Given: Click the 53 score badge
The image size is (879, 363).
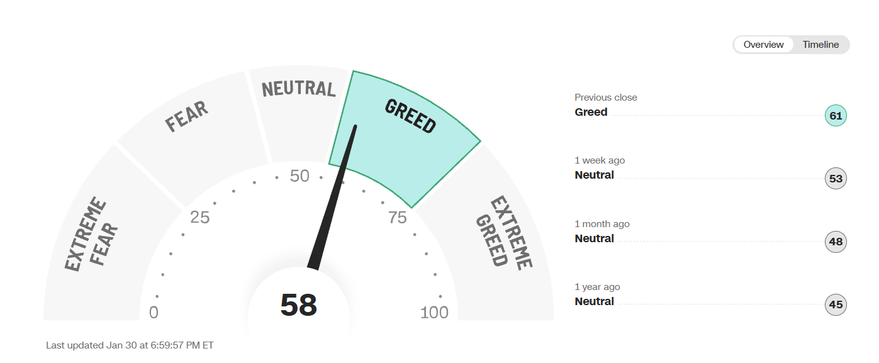Looking at the screenshot, I should click(x=836, y=179).
